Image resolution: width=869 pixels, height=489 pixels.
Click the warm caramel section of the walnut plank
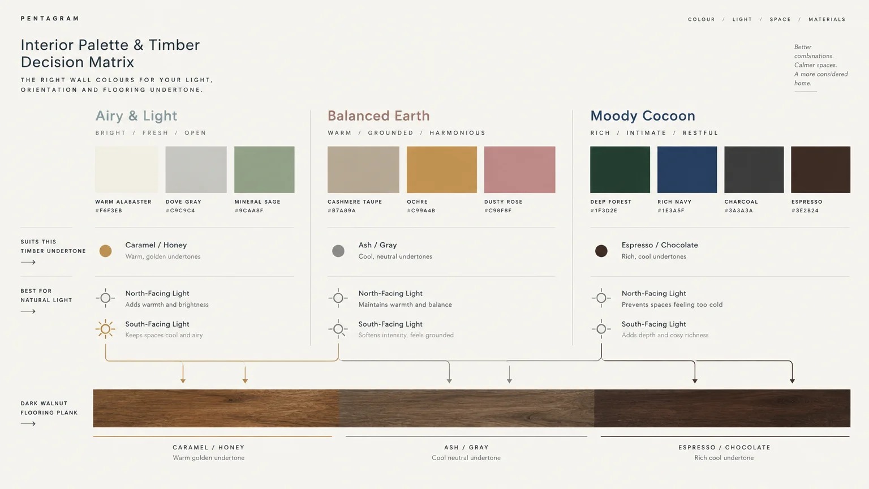[216, 408]
